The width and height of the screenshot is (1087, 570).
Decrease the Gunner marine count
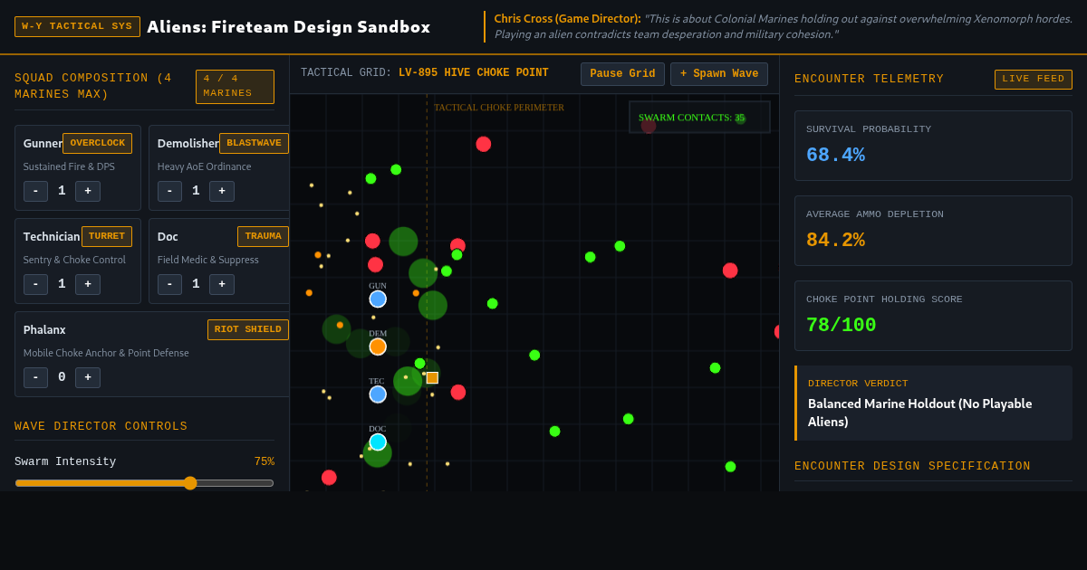(35, 191)
